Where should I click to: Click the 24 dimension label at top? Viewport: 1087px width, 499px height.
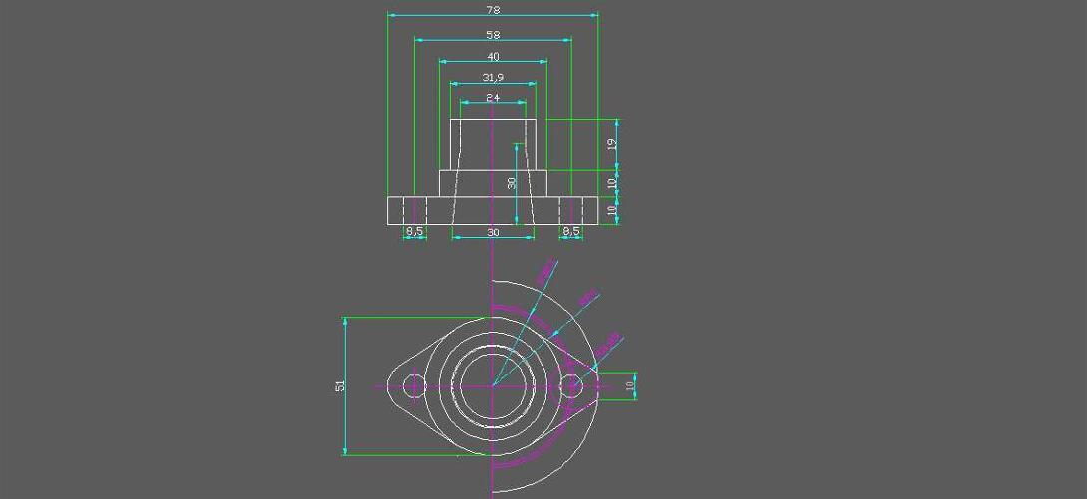[493, 97]
